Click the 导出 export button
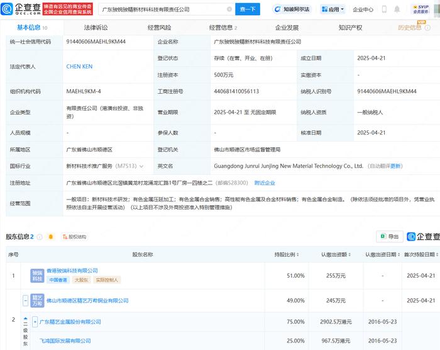440x350 pixels. click(x=390, y=237)
